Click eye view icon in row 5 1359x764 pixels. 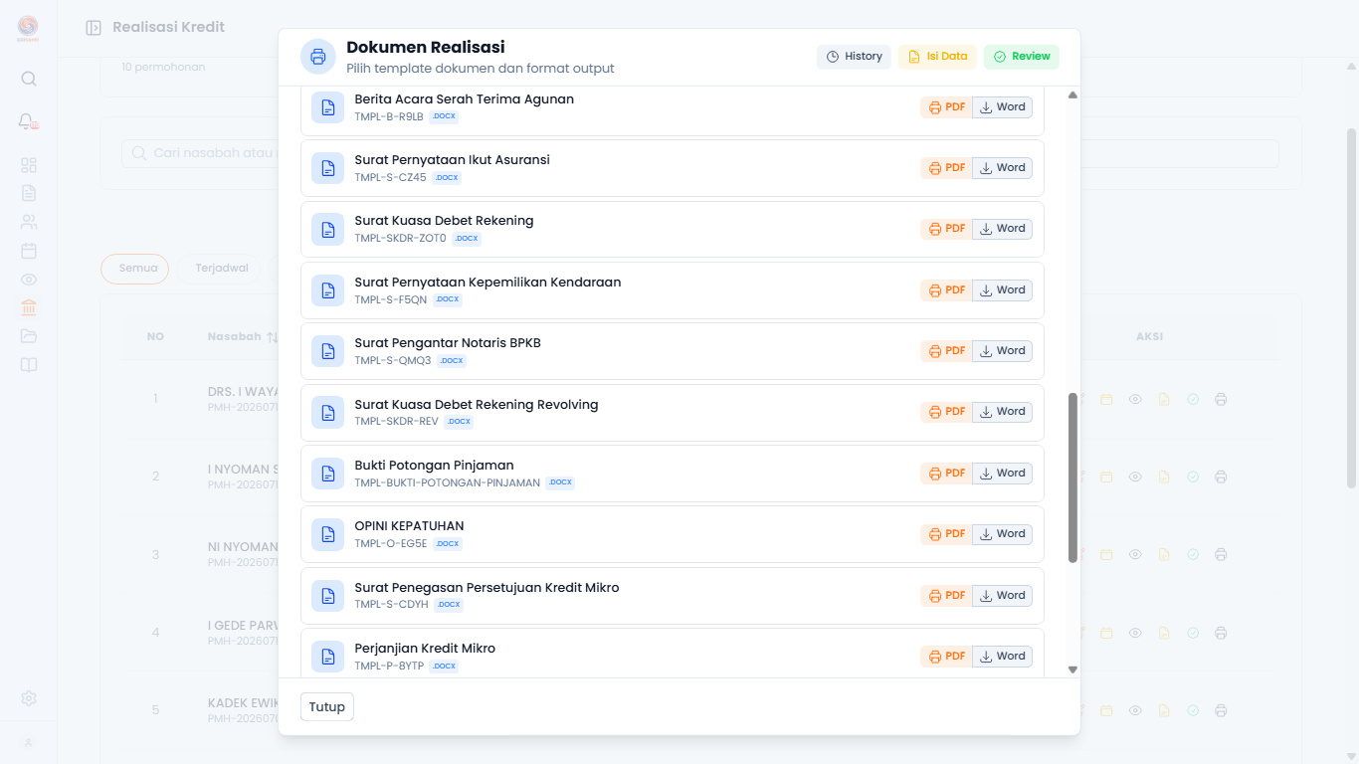(x=1135, y=710)
